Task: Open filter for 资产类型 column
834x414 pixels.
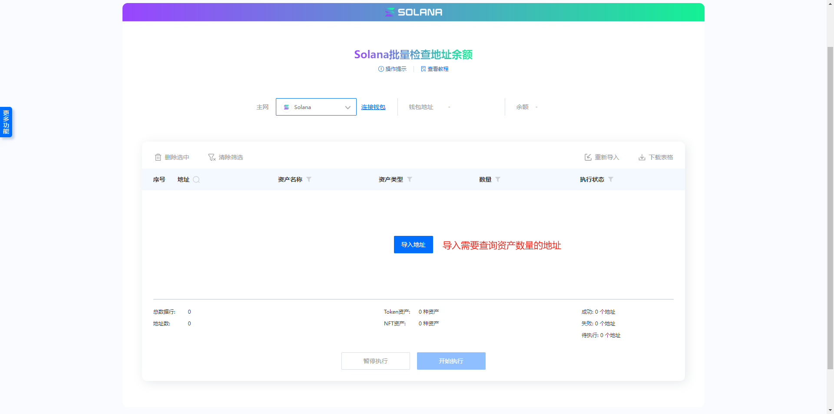Action: tap(410, 179)
